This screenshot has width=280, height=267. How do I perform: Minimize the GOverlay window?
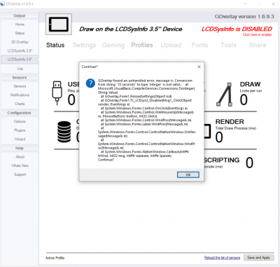click(x=245, y=4)
